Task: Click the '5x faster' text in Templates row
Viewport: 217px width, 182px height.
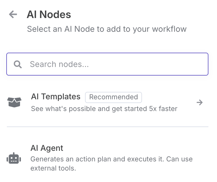Action: click(163, 109)
